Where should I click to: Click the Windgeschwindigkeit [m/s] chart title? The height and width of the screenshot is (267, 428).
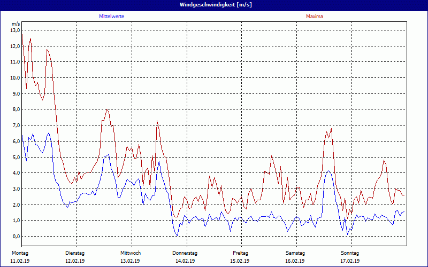214,5
